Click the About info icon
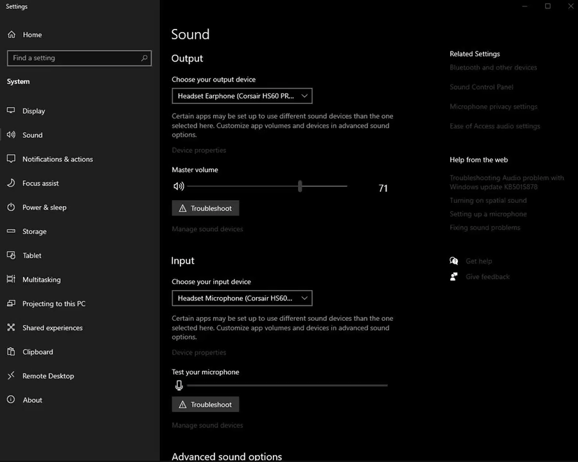Image resolution: width=578 pixels, height=462 pixels. pyautogui.click(x=11, y=400)
